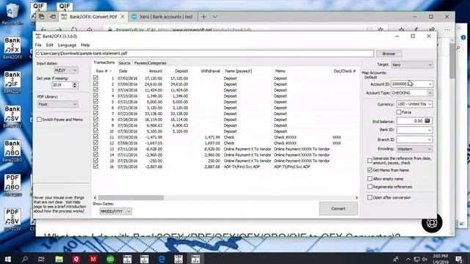This screenshot has width=470, height=264.
Task: Uncheck transaction row 5 checkbox
Action: point(95,101)
